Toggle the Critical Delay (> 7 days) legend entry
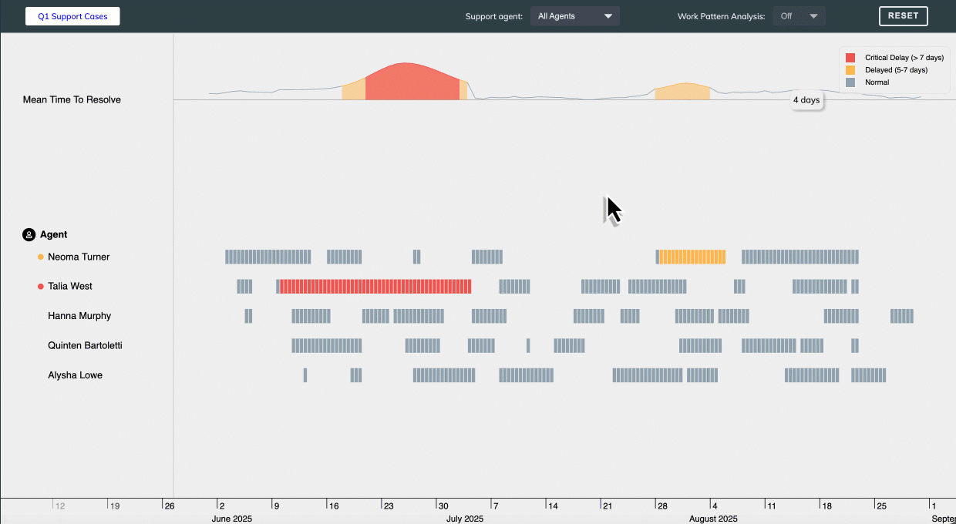The width and height of the screenshot is (956, 524). coord(894,57)
